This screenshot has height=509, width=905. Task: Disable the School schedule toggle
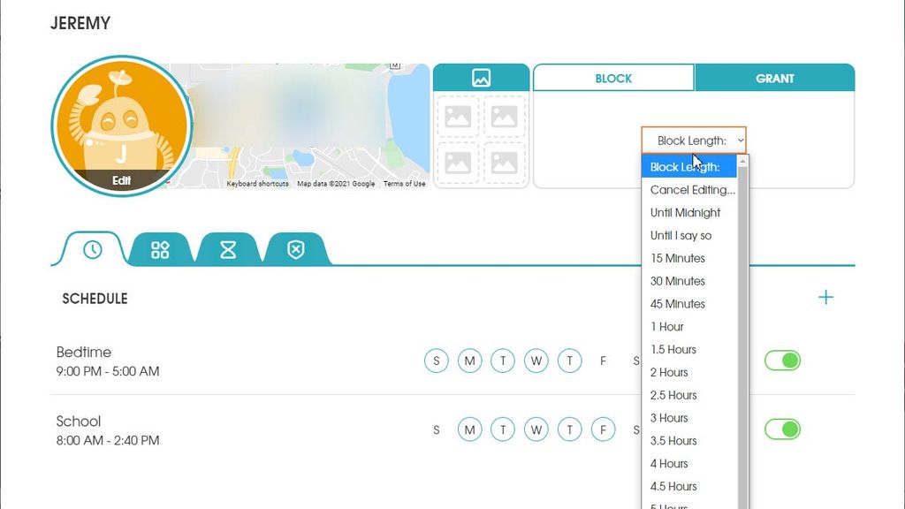[782, 429]
